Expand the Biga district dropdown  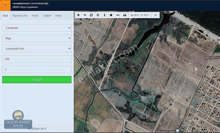click(37, 38)
